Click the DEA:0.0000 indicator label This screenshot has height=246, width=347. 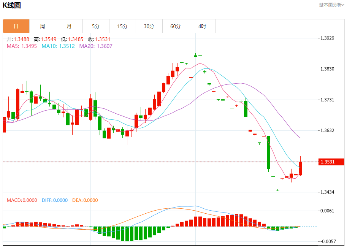[85, 200]
